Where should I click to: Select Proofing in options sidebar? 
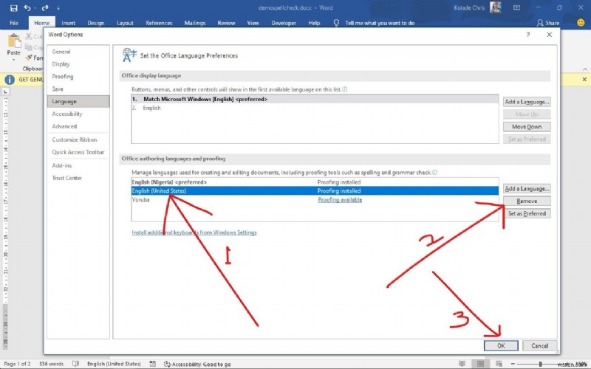tap(78, 77)
